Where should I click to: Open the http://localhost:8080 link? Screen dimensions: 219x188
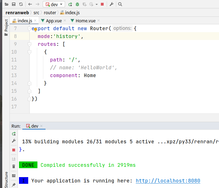(168, 181)
